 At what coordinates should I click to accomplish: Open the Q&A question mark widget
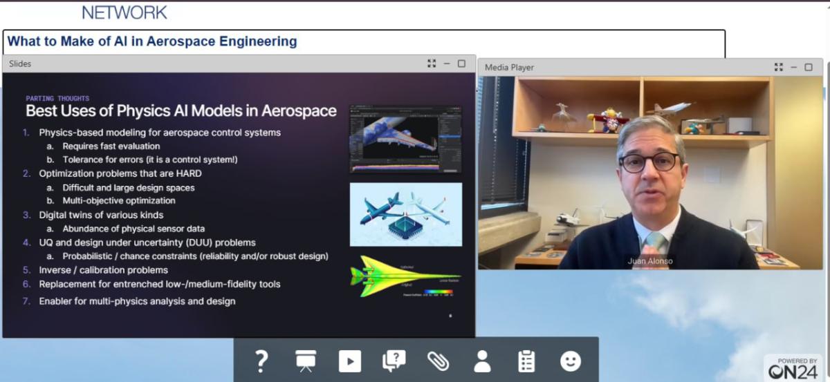pyautogui.click(x=261, y=361)
